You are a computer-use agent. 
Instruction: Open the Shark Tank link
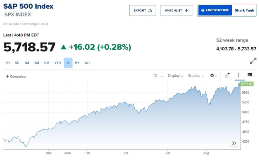click(244, 10)
